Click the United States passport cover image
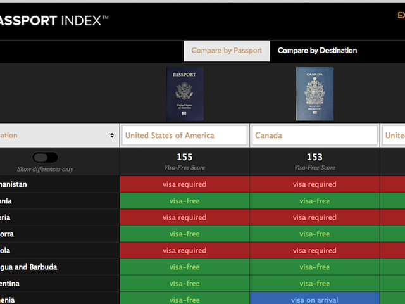This screenshot has width=405, height=304. 185,94
